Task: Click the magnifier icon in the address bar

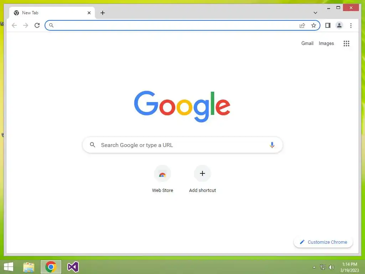Action: [51, 25]
